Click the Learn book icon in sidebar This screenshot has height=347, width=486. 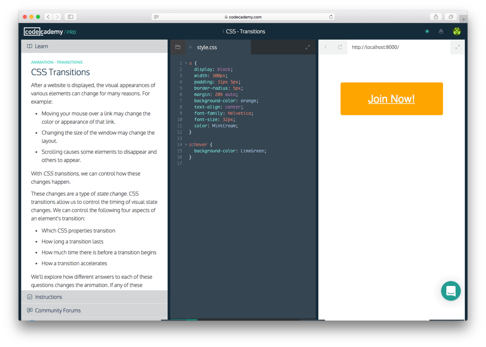(30, 46)
